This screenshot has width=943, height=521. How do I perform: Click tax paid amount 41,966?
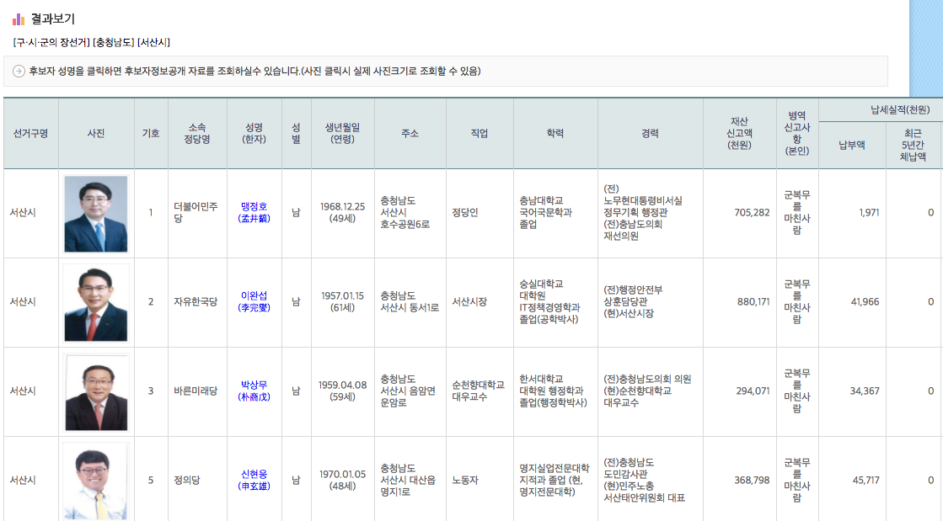coord(865,301)
